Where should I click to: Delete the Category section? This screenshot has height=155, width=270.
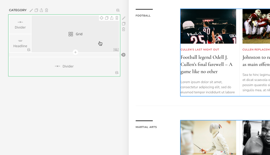(x=47, y=10)
